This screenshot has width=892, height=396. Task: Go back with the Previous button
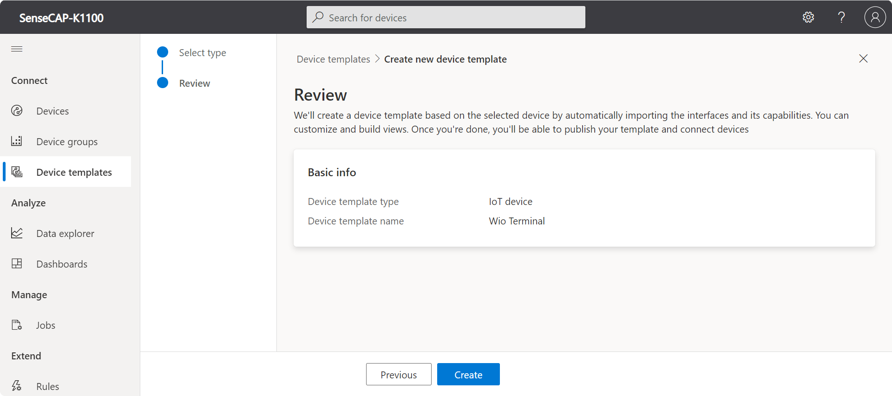tap(399, 374)
